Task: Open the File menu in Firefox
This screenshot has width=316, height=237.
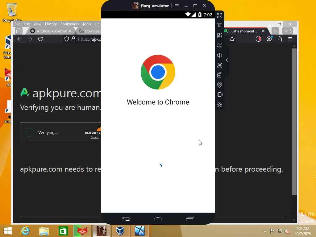Action: click(x=17, y=24)
